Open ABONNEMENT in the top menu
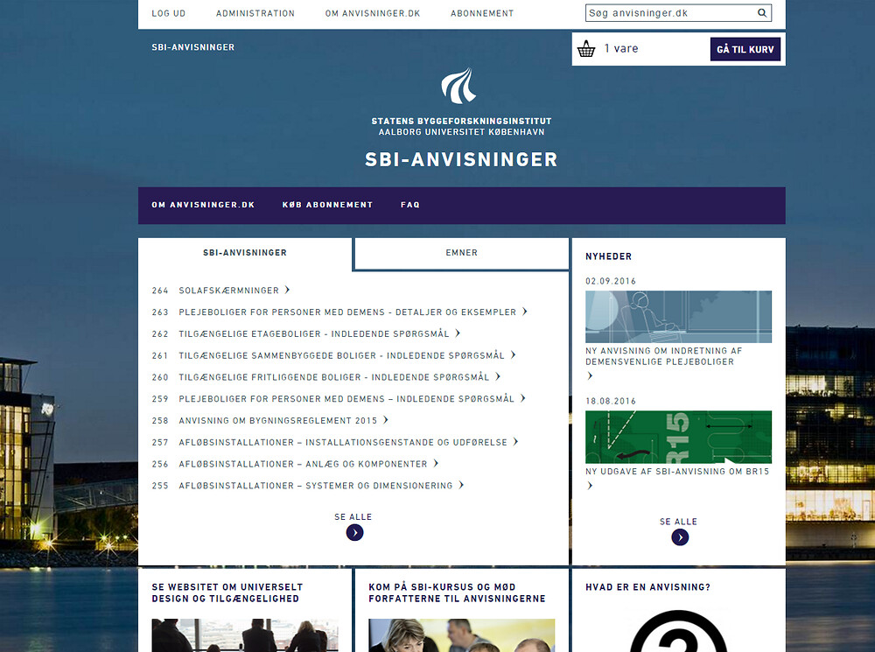The width and height of the screenshot is (875, 652). point(482,13)
